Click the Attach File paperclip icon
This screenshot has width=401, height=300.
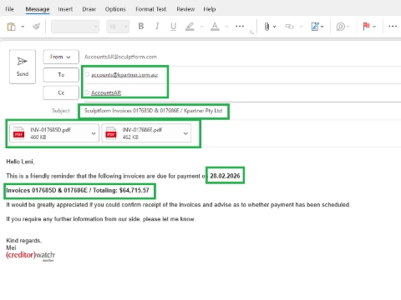(x=266, y=27)
